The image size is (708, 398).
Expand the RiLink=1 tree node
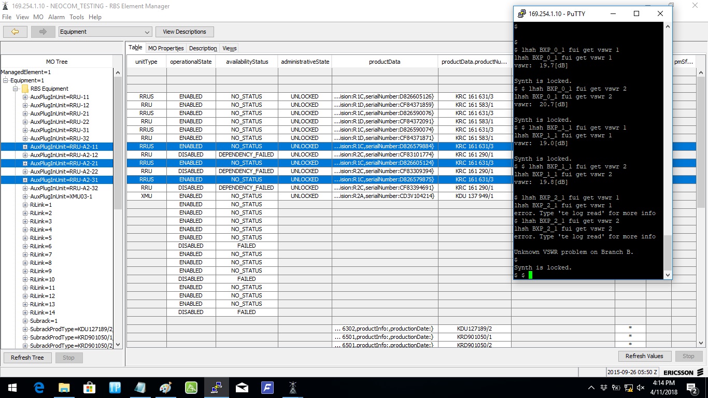click(x=25, y=205)
